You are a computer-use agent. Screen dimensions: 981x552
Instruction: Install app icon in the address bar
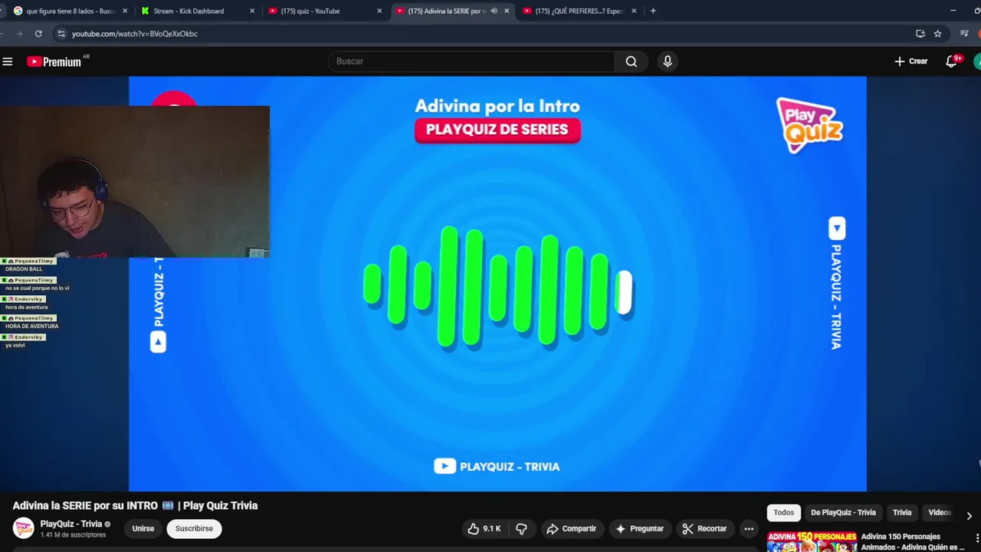pos(920,34)
